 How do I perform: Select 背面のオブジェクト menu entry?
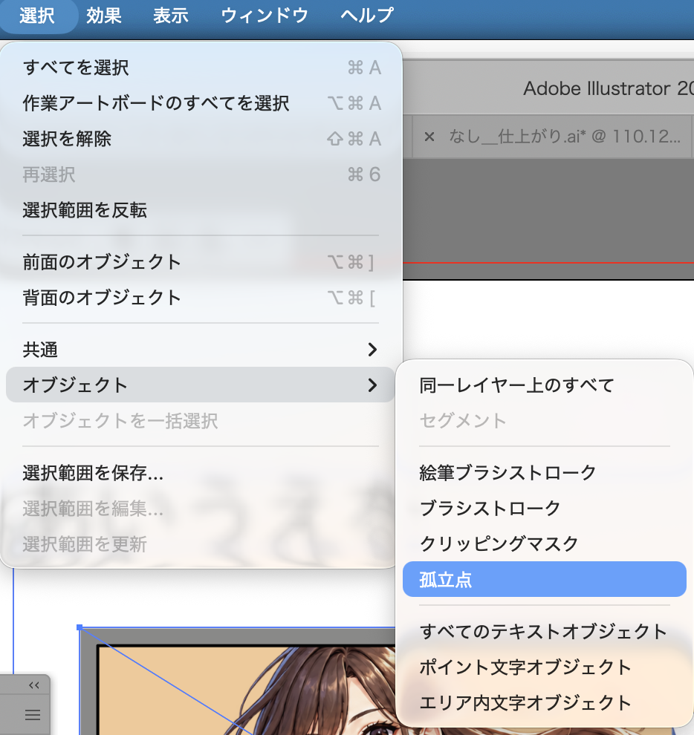click(x=201, y=298)
